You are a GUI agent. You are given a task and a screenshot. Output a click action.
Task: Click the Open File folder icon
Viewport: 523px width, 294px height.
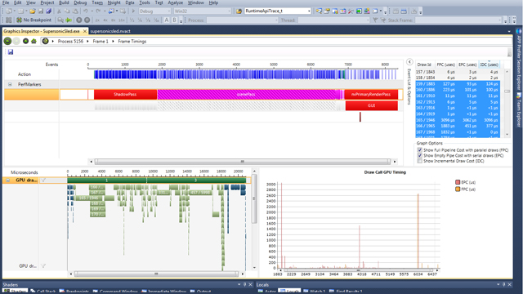click(33, 11)
